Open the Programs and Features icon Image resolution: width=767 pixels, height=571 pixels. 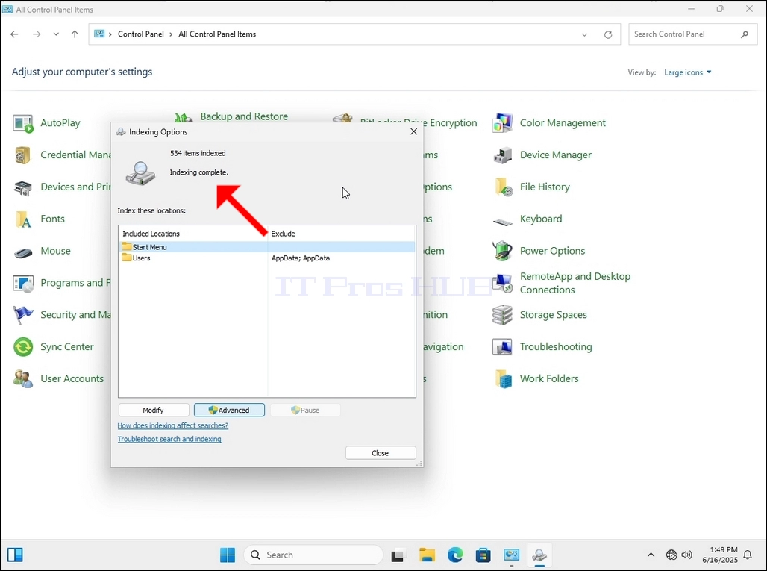coord(22,284)
